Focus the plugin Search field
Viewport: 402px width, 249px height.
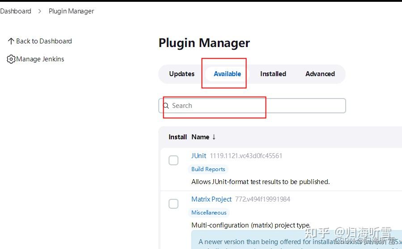(252, 106)
